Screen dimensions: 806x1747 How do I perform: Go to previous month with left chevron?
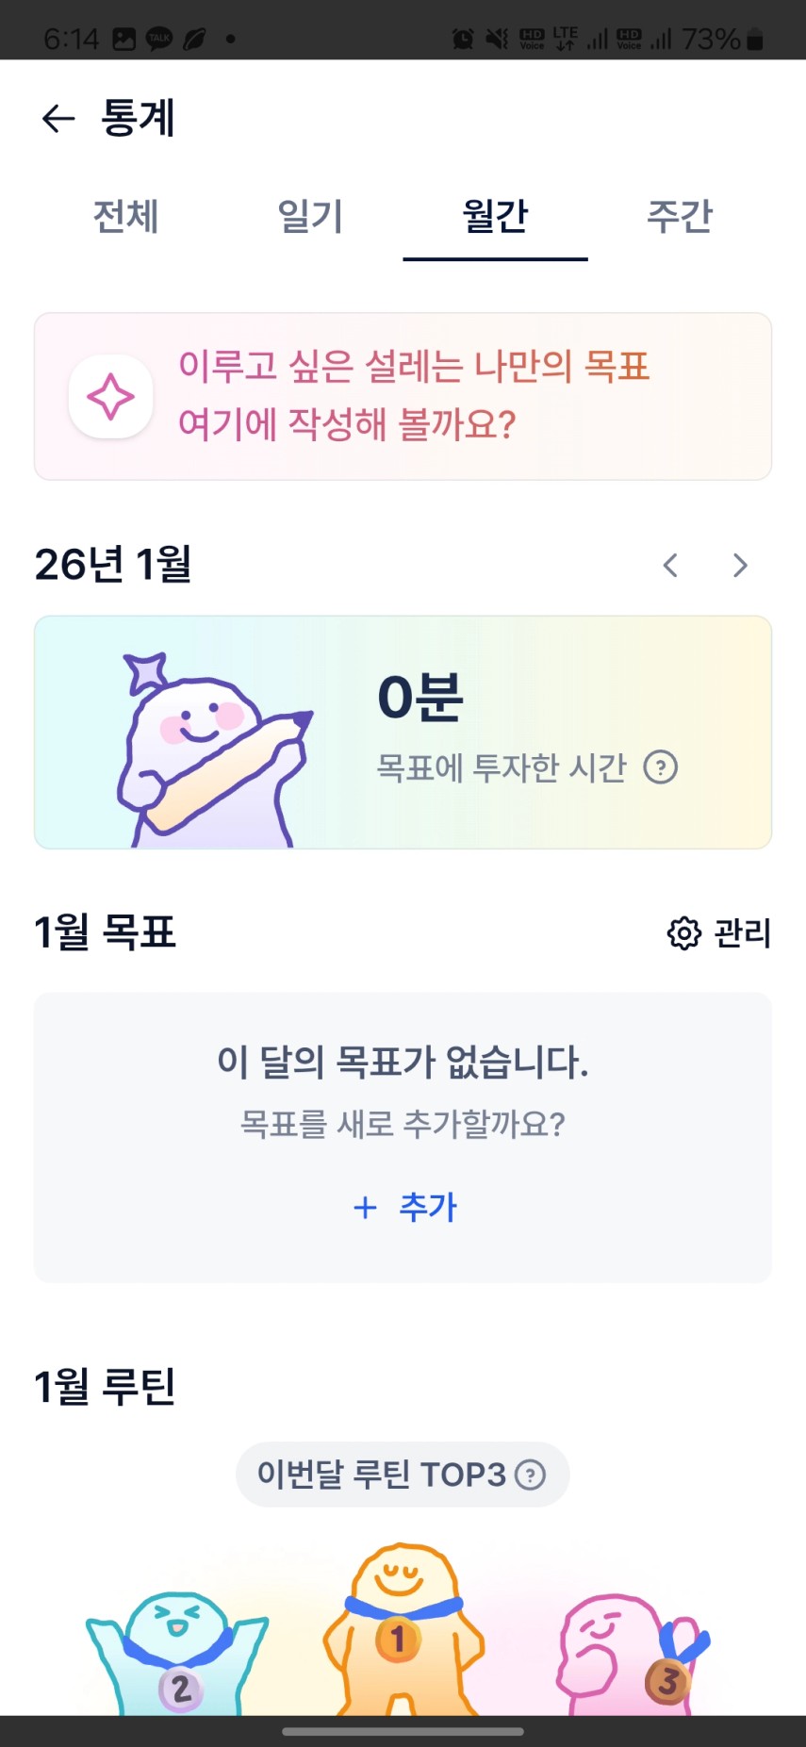coord(670,566)
